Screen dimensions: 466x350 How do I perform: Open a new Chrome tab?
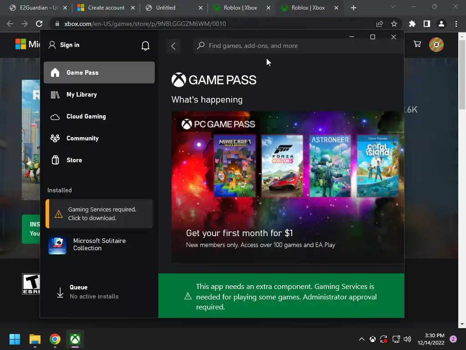353,8
